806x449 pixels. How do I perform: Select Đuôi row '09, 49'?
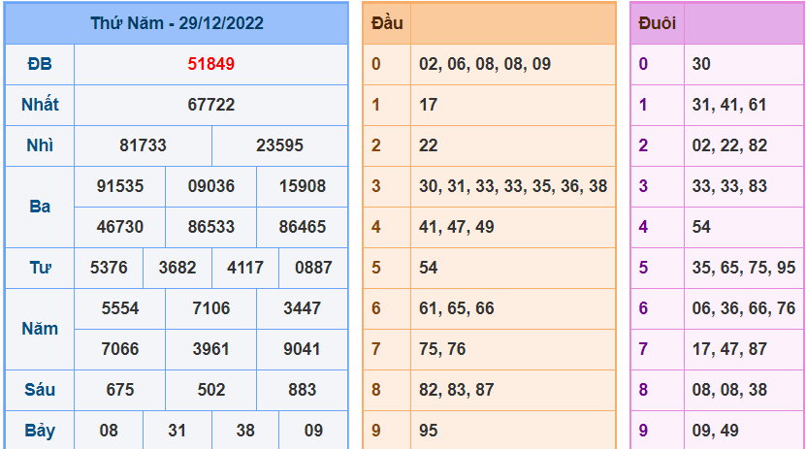click(716, 431)
